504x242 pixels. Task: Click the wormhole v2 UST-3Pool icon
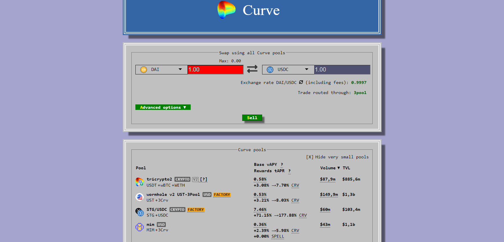click(x=139, y=197)
